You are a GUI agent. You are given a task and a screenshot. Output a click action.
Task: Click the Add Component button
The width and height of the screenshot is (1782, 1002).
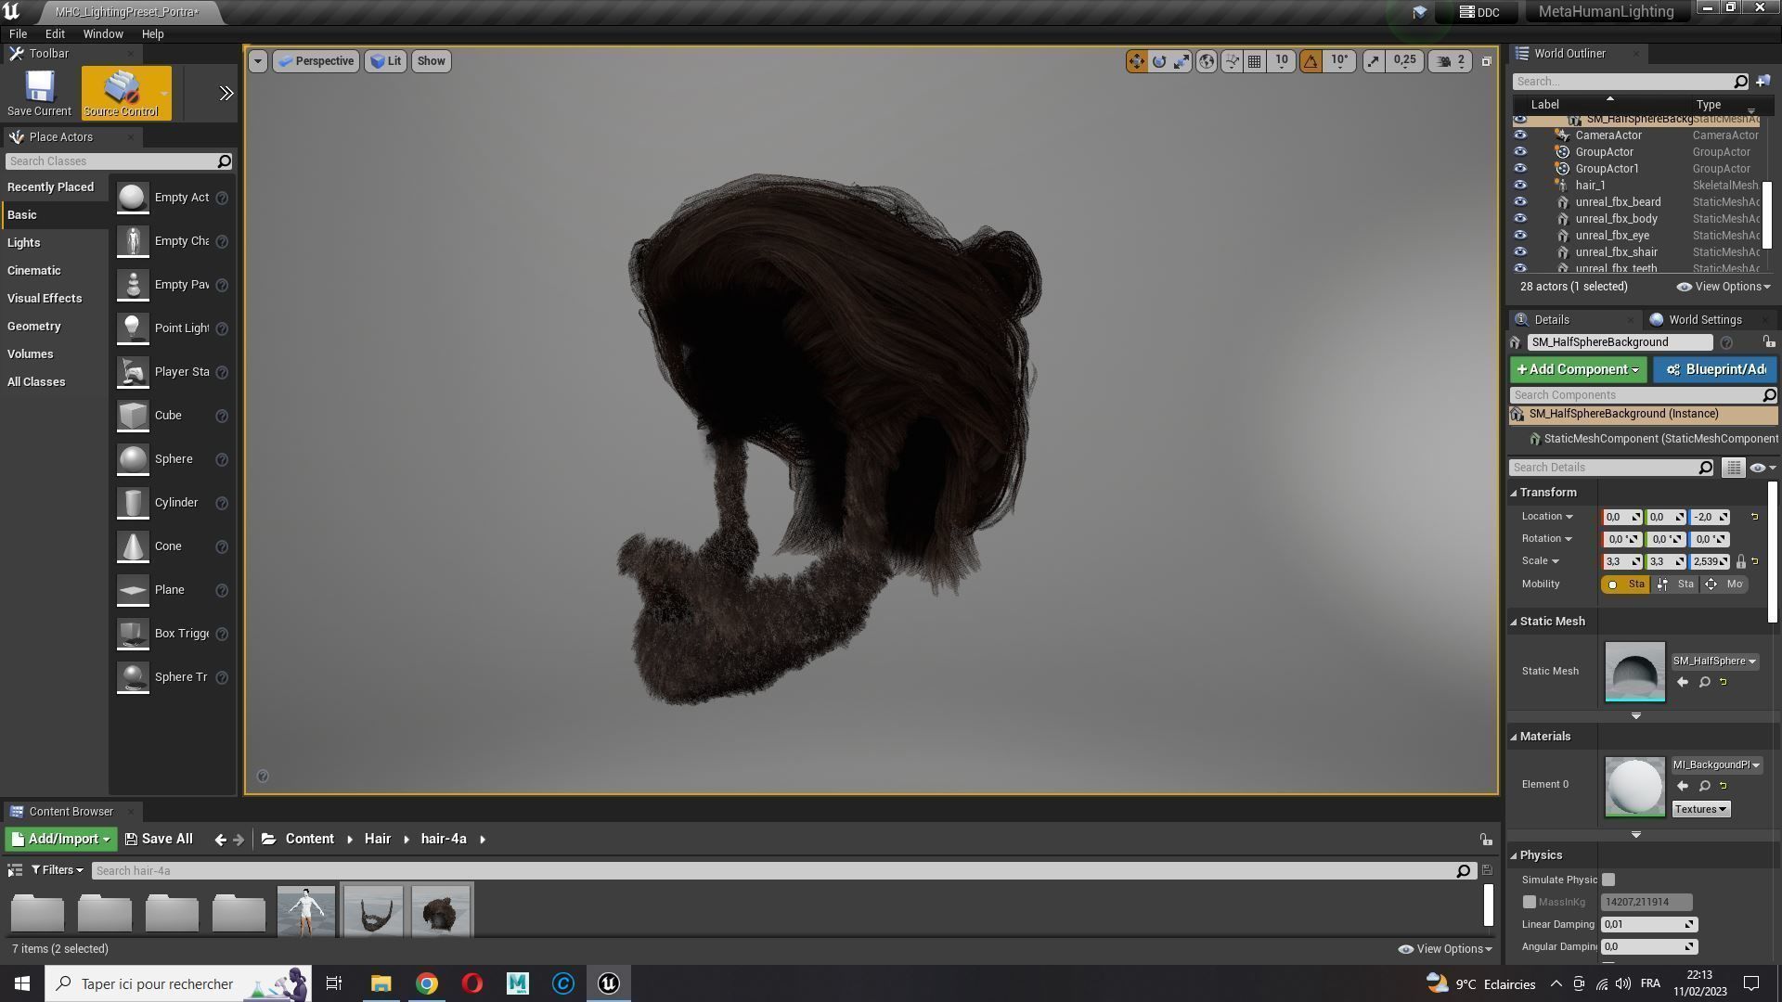pyautogui.click(x=1578, y=369)
